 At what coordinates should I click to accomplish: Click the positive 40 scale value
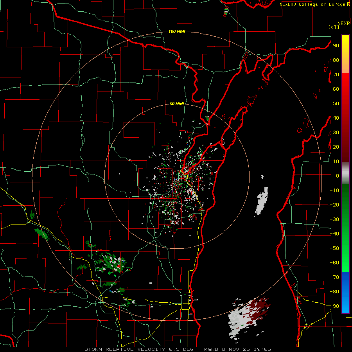336,118
